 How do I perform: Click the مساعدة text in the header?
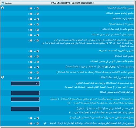pyautogui.click(x=8, y=3)
